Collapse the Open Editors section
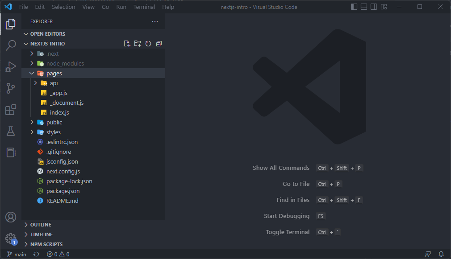451x259 pixels. click(x=93, y=34)
